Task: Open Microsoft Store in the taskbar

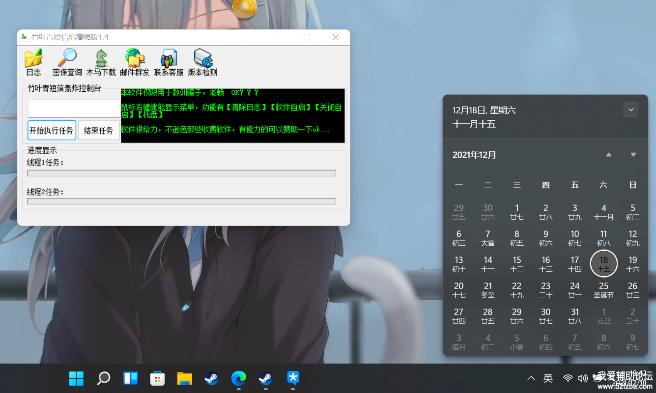Action: coord(157,378)
